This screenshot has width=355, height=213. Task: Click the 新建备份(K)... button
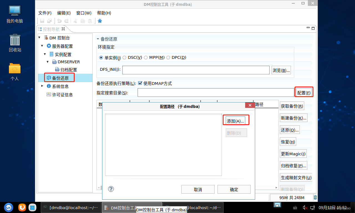click(294, 118)
